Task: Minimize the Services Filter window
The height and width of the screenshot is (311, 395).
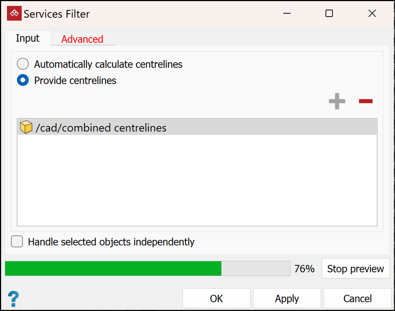Action: 287,14
